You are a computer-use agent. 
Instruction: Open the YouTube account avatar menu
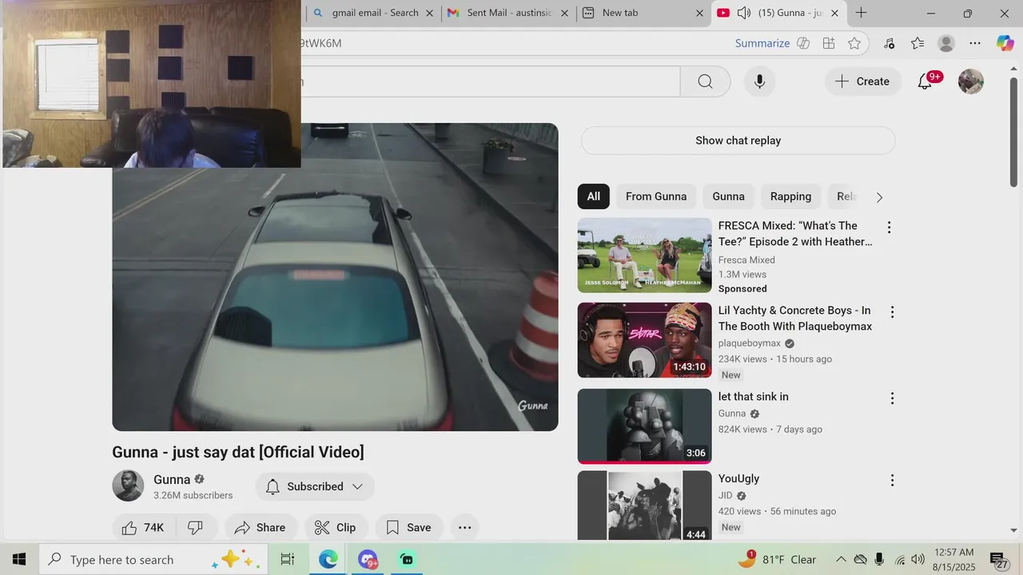[970, 81]
